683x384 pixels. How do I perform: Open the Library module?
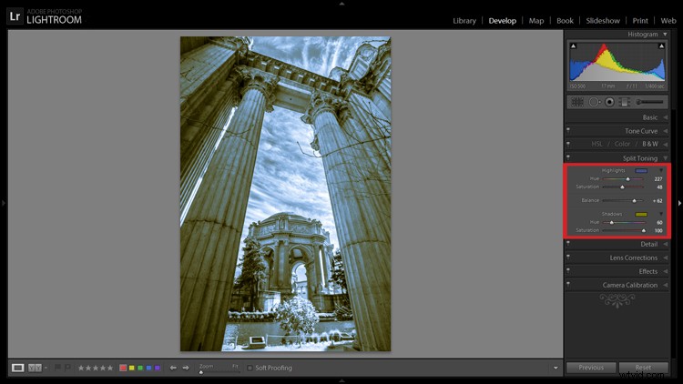tap(464, 20)
